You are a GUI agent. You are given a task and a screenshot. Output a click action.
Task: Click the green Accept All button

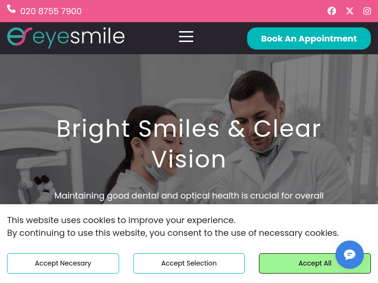pyautogui.click(x=315, y=263)
